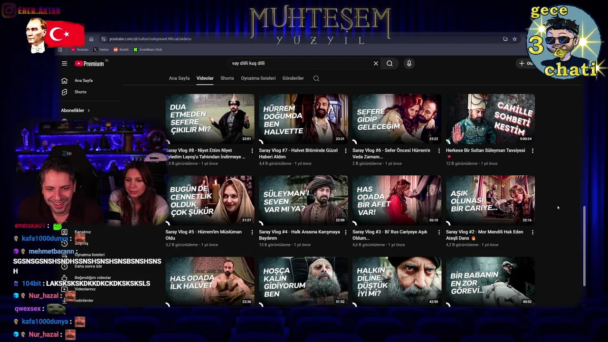Open the Halkın Diline Düştük thumbnail
Image resolution: width=608 pixels, height=342 pixels.
[x=397, y=282]
